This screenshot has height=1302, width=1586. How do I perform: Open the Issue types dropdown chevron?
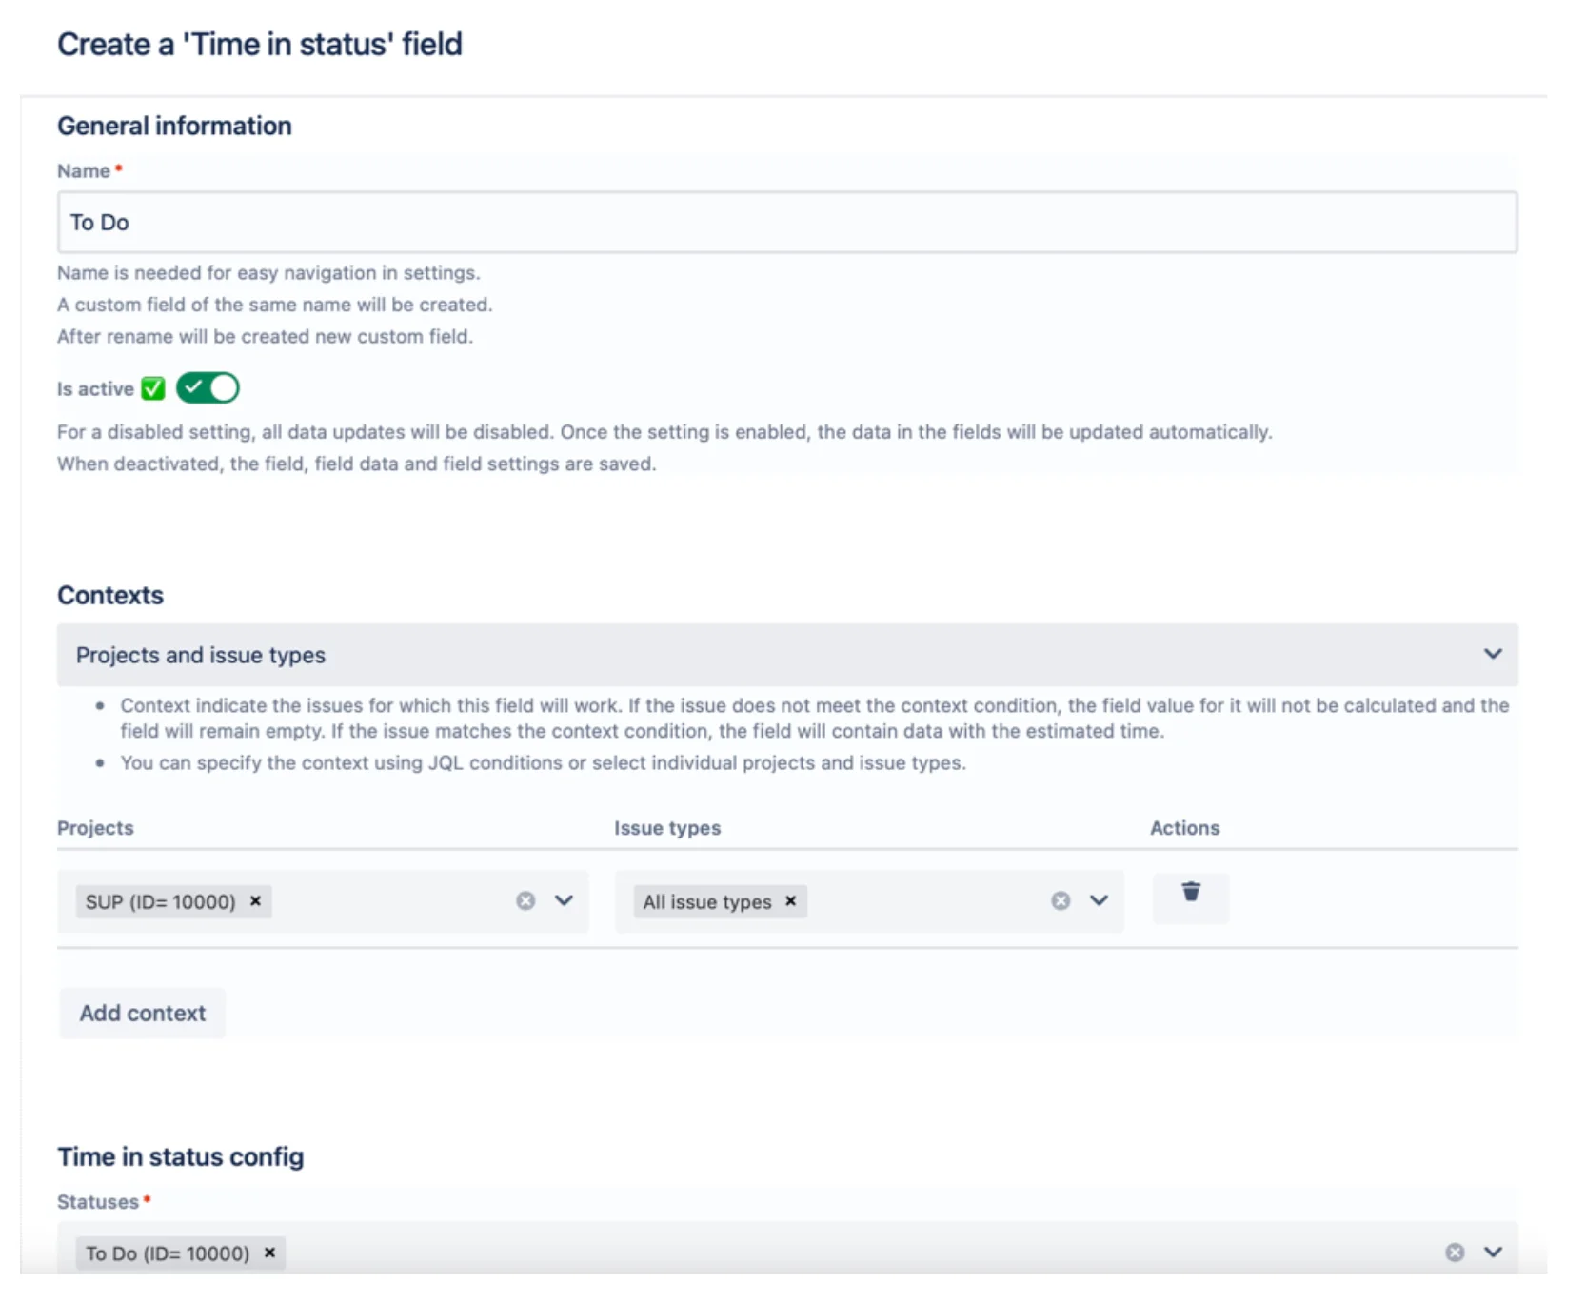pyautogui.click(x=1099, y=900)
